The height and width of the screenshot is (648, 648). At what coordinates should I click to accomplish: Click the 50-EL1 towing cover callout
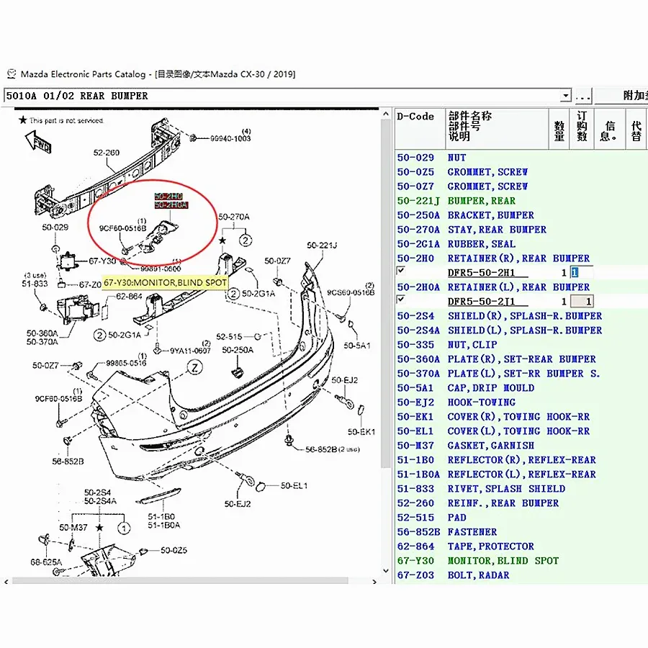[x=294, y=486]
